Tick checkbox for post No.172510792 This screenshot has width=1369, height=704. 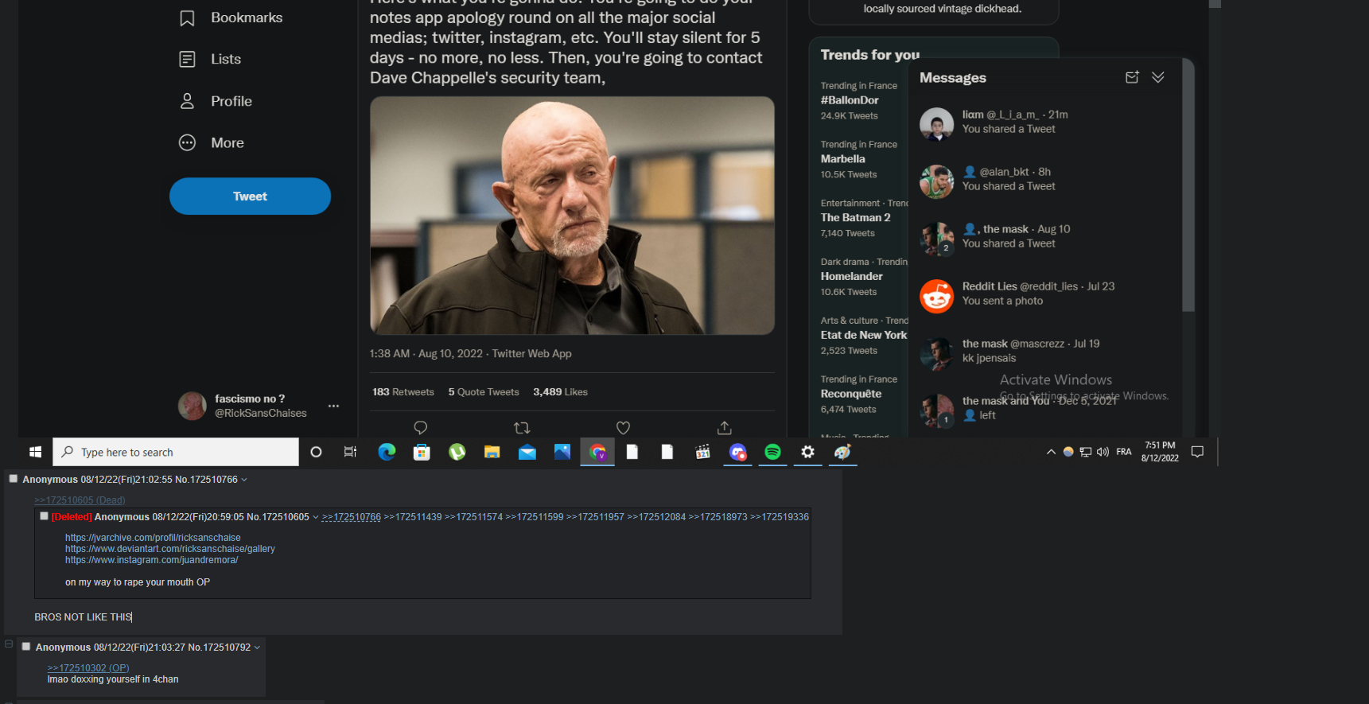point(26,646)
